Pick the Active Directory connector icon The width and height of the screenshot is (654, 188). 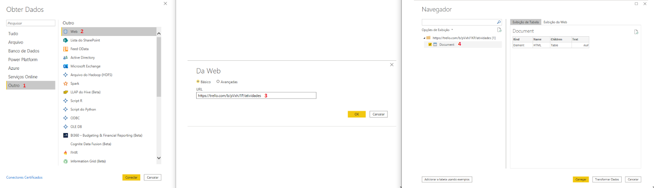[65, 58]
